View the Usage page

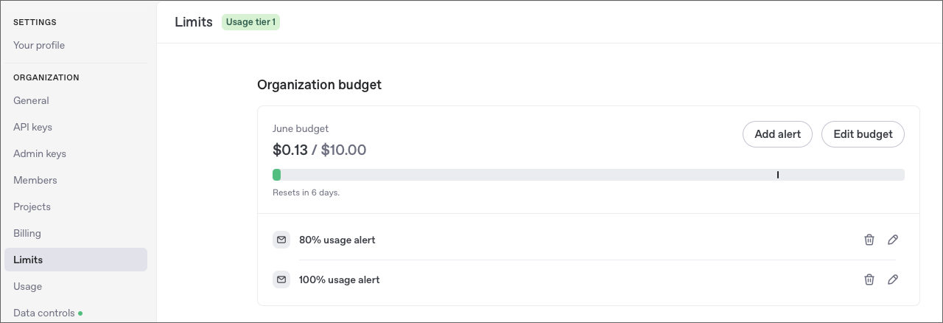(27, 286)
